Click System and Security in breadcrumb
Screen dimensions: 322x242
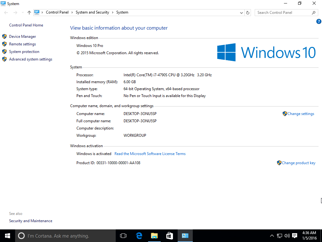coord(92,12)
